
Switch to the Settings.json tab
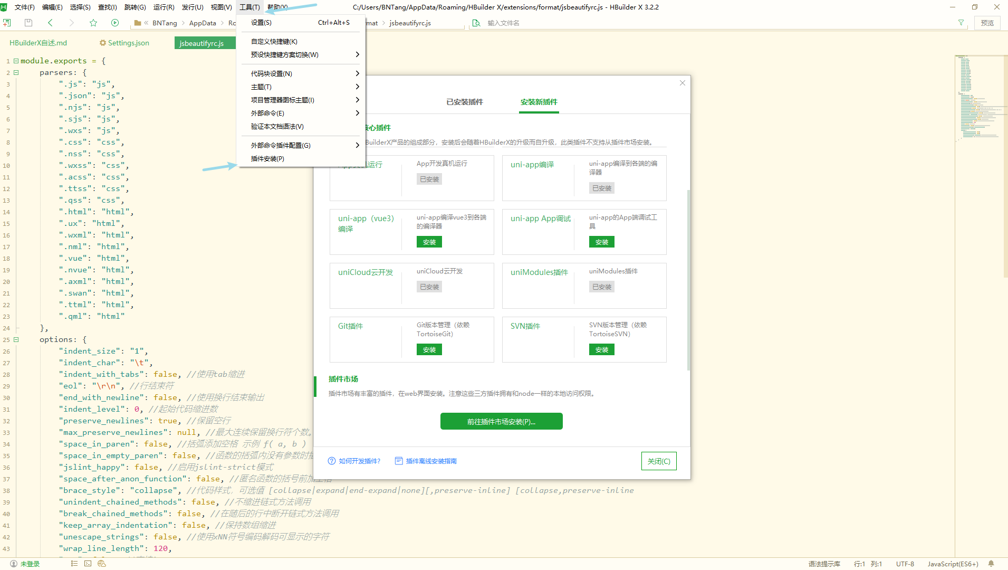[124, 43]
